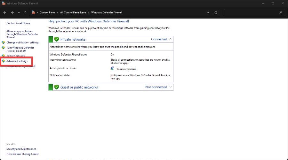
Task: Expand the Guest or public networks section
Action: (171, 87)
